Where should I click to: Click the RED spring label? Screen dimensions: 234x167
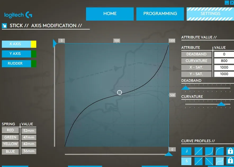point(10,130)
